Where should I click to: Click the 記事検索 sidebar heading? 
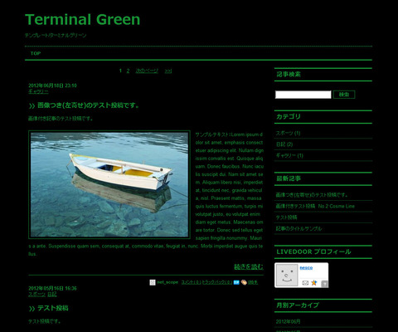(289, 75)
